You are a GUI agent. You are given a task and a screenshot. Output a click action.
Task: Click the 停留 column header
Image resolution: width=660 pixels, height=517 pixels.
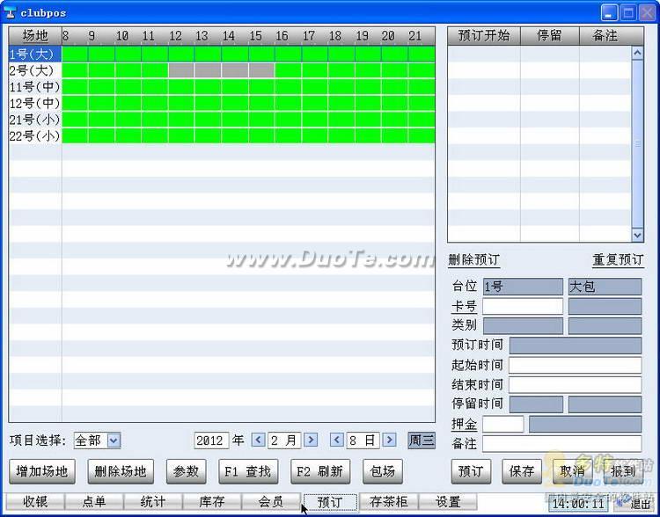(x=550, y=36)
